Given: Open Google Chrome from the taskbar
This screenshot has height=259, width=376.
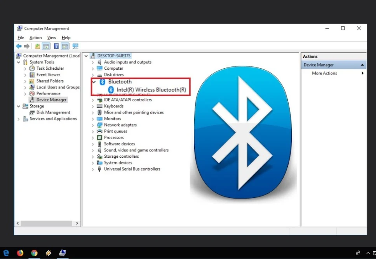Looking at the screenshot, I should coord(34,253).
